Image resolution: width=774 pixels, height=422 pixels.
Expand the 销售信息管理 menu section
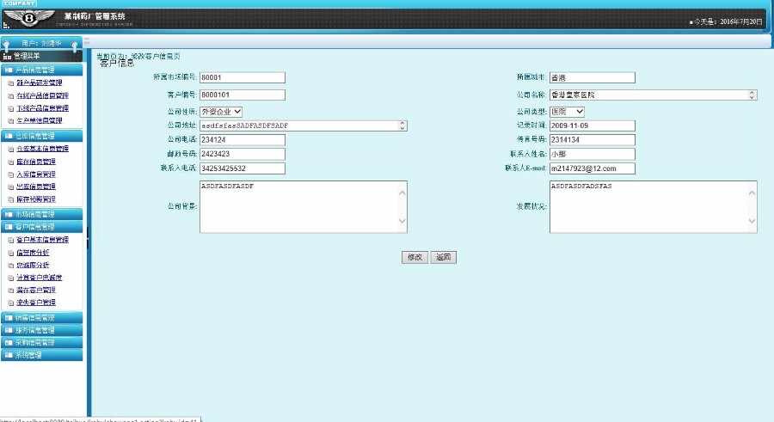click(x=42, y=318)
